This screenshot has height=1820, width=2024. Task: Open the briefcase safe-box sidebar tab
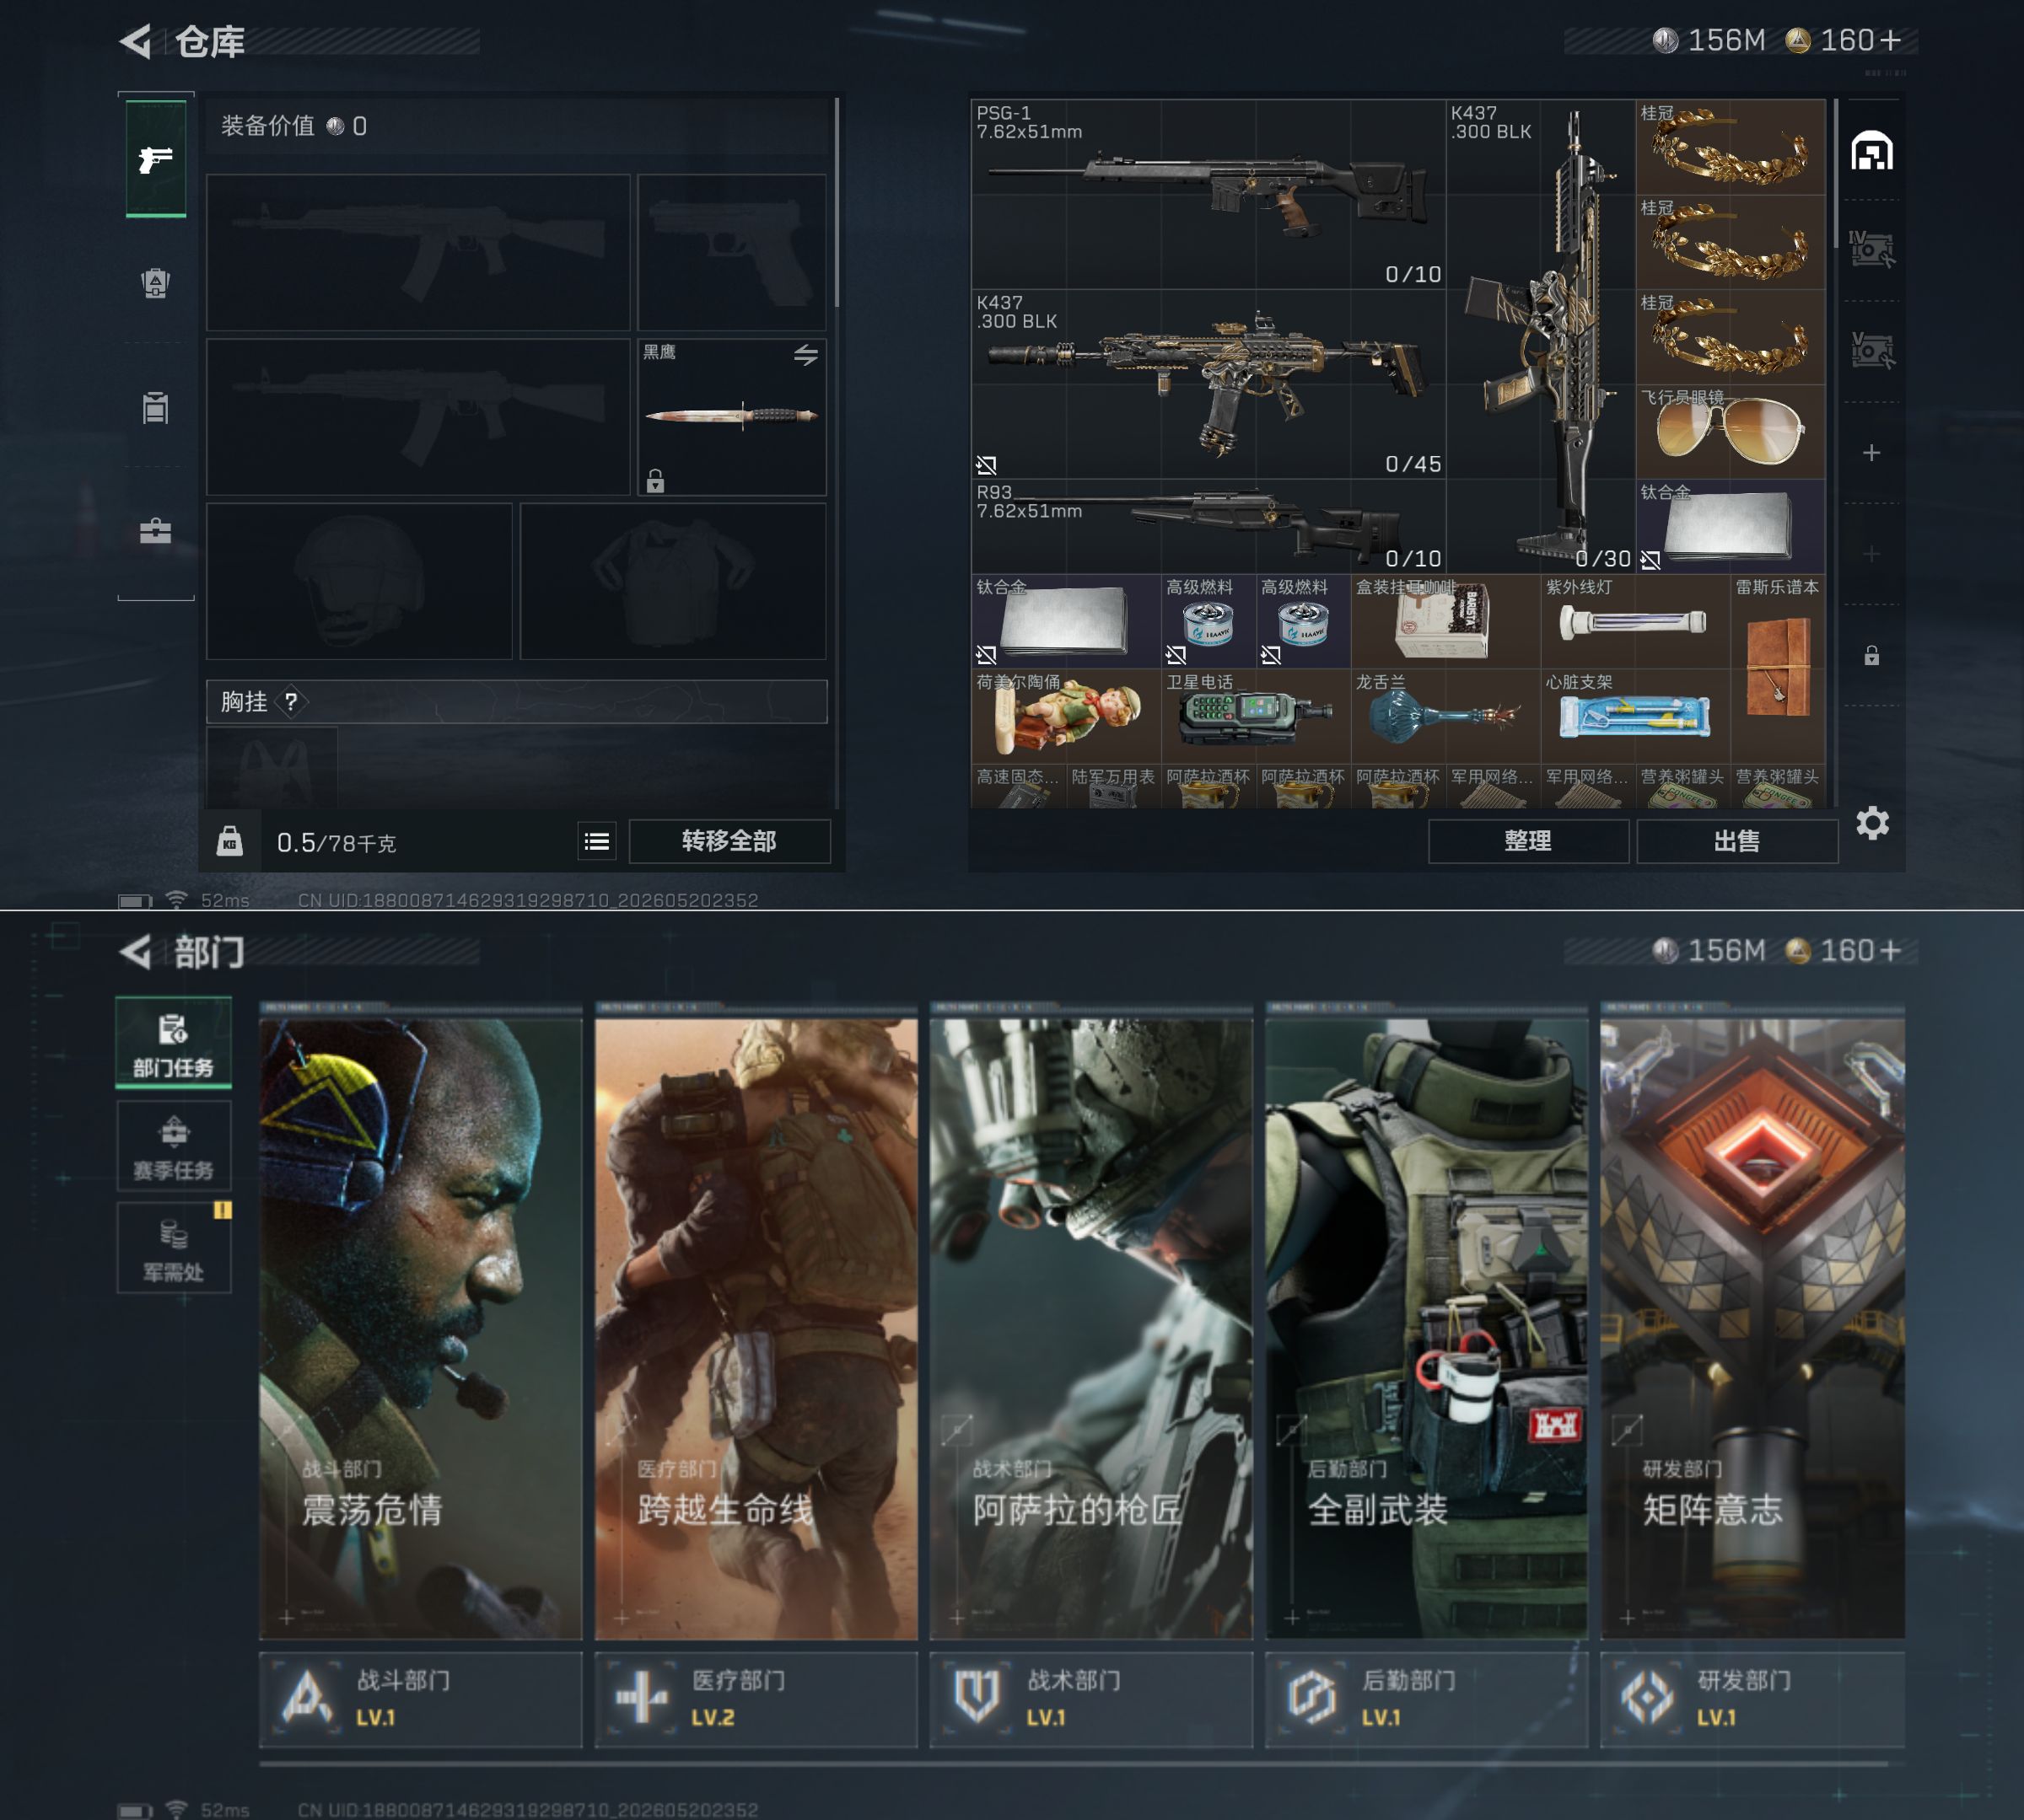tap(155, 530)
